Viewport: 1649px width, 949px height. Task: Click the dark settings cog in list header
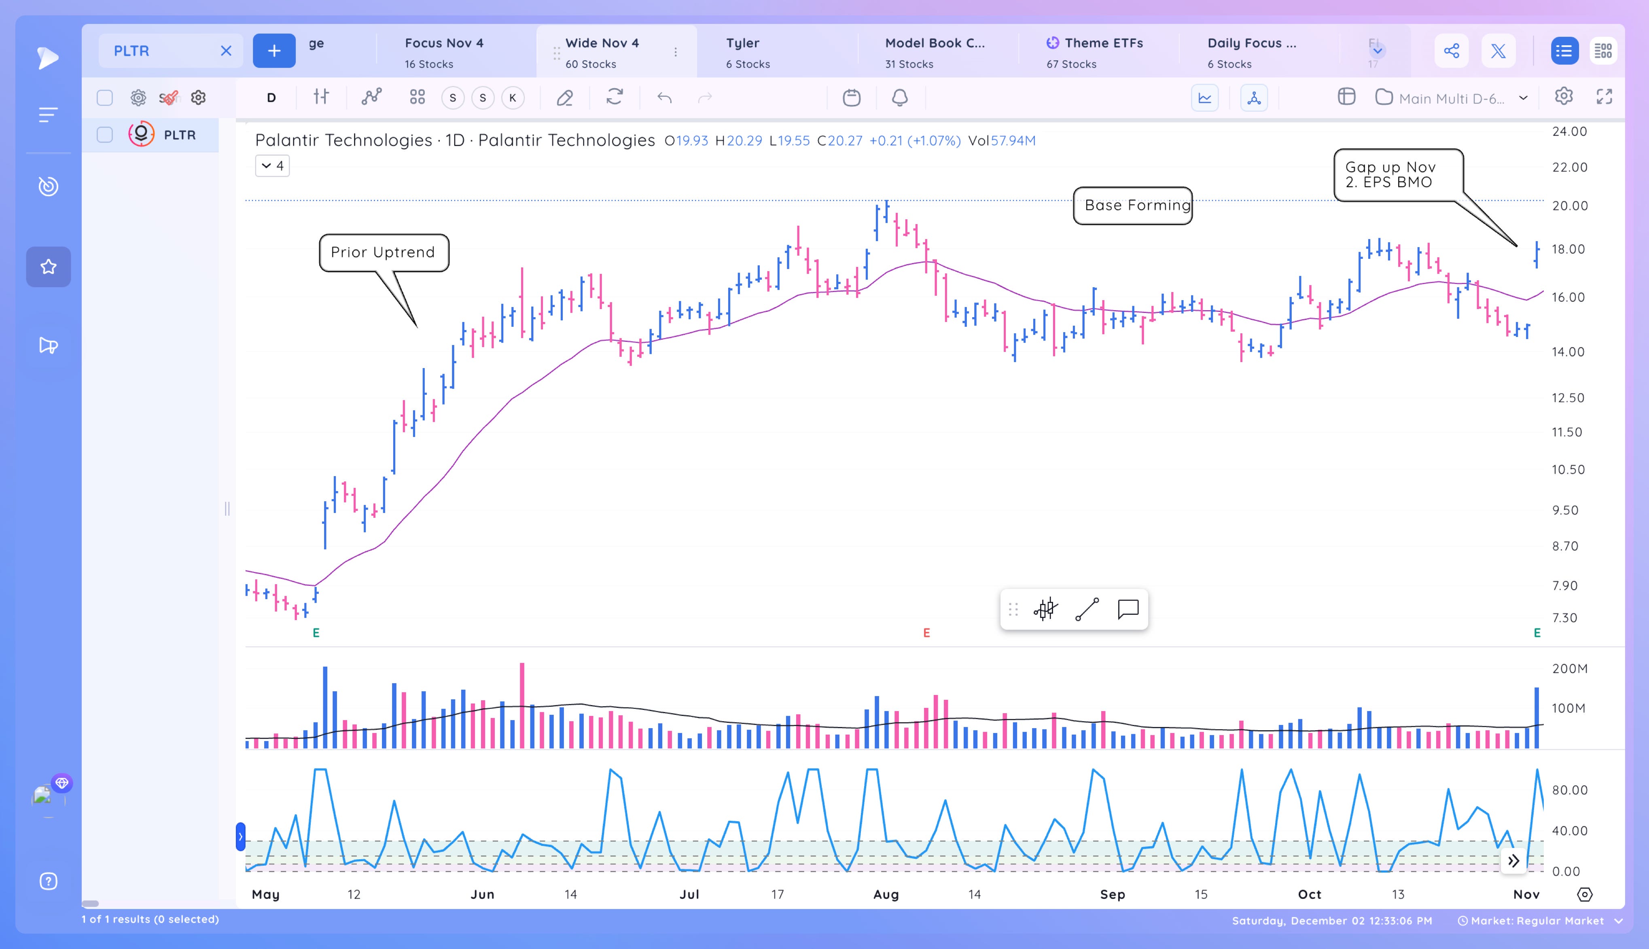[x=198, y=98]
